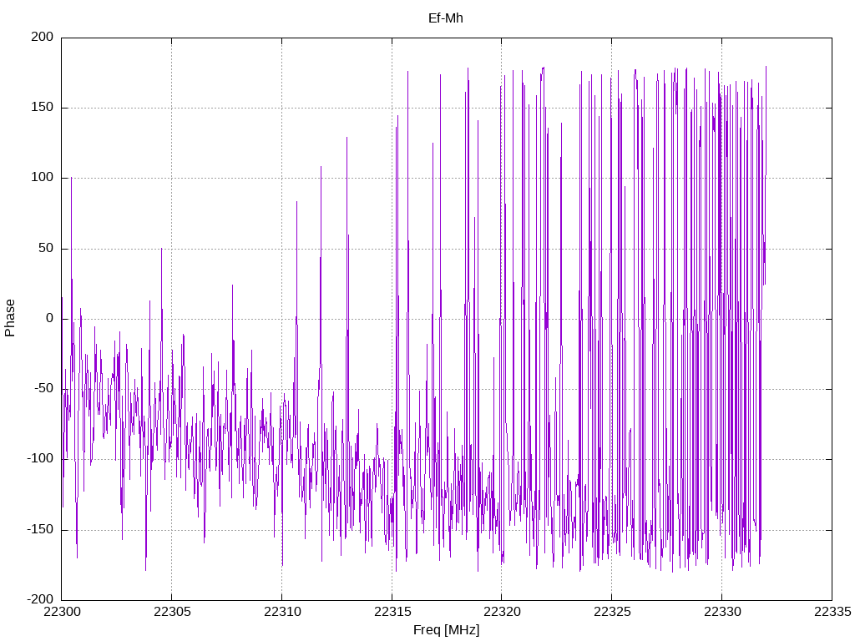The image size is (855, 641).
Task: Select the Phase y-axis label
Action: (x=10, y=318)
